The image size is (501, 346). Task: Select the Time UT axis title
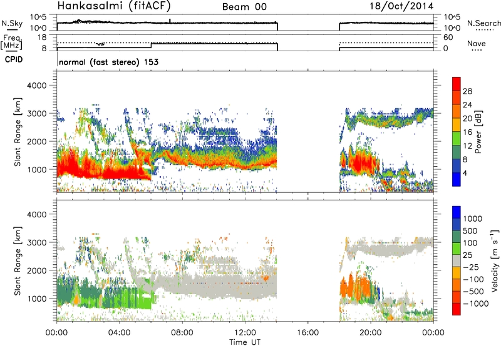tap(245, 342)
